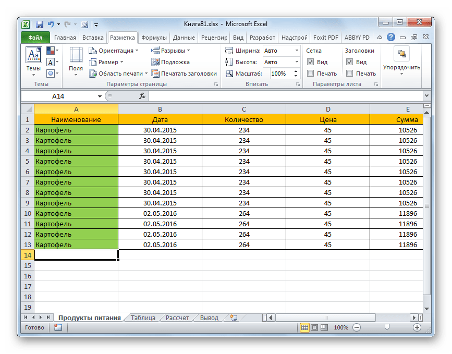
Task: Click the Save icon on quick access toolbar
Action: coord(40,24)
